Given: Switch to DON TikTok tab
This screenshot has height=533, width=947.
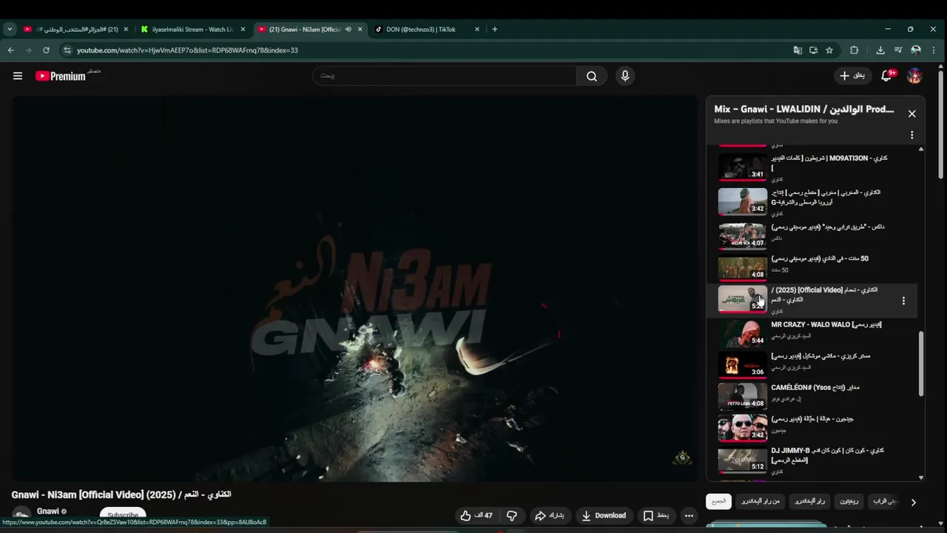Looking at the screenshot, I should (420, 30).
